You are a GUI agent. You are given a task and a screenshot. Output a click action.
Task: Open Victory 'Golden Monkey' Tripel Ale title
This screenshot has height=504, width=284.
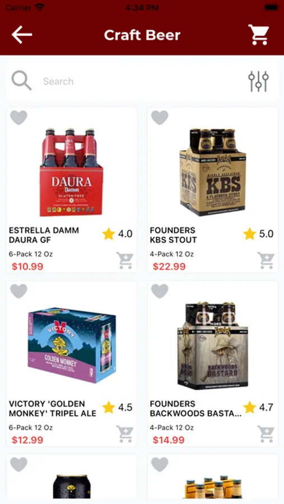53,409
